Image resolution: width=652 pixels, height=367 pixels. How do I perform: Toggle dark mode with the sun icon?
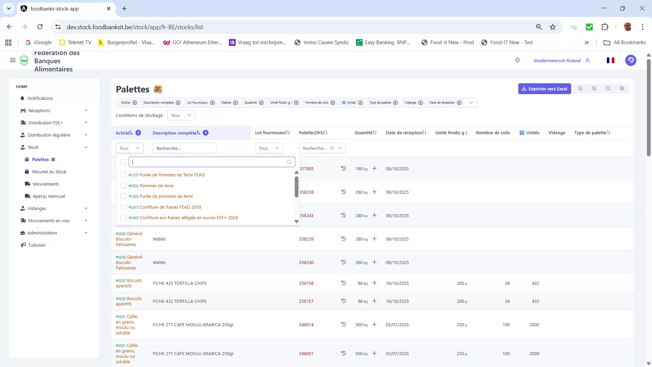pyautogui.click(x=518, y=60)
